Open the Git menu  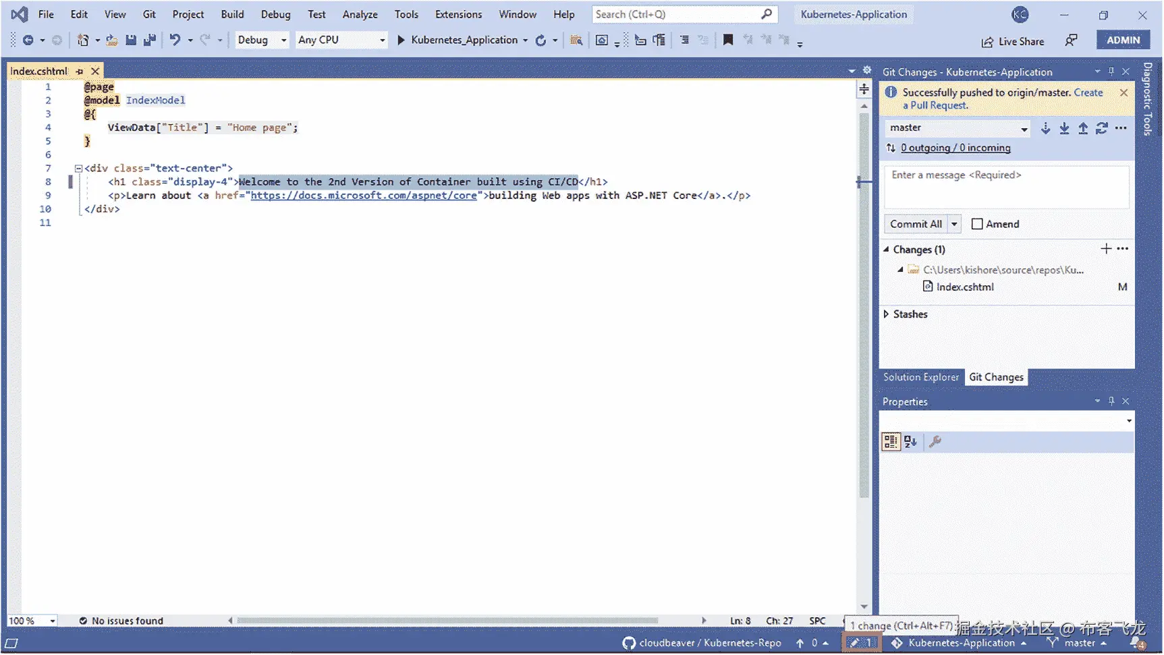click(149, 14)
